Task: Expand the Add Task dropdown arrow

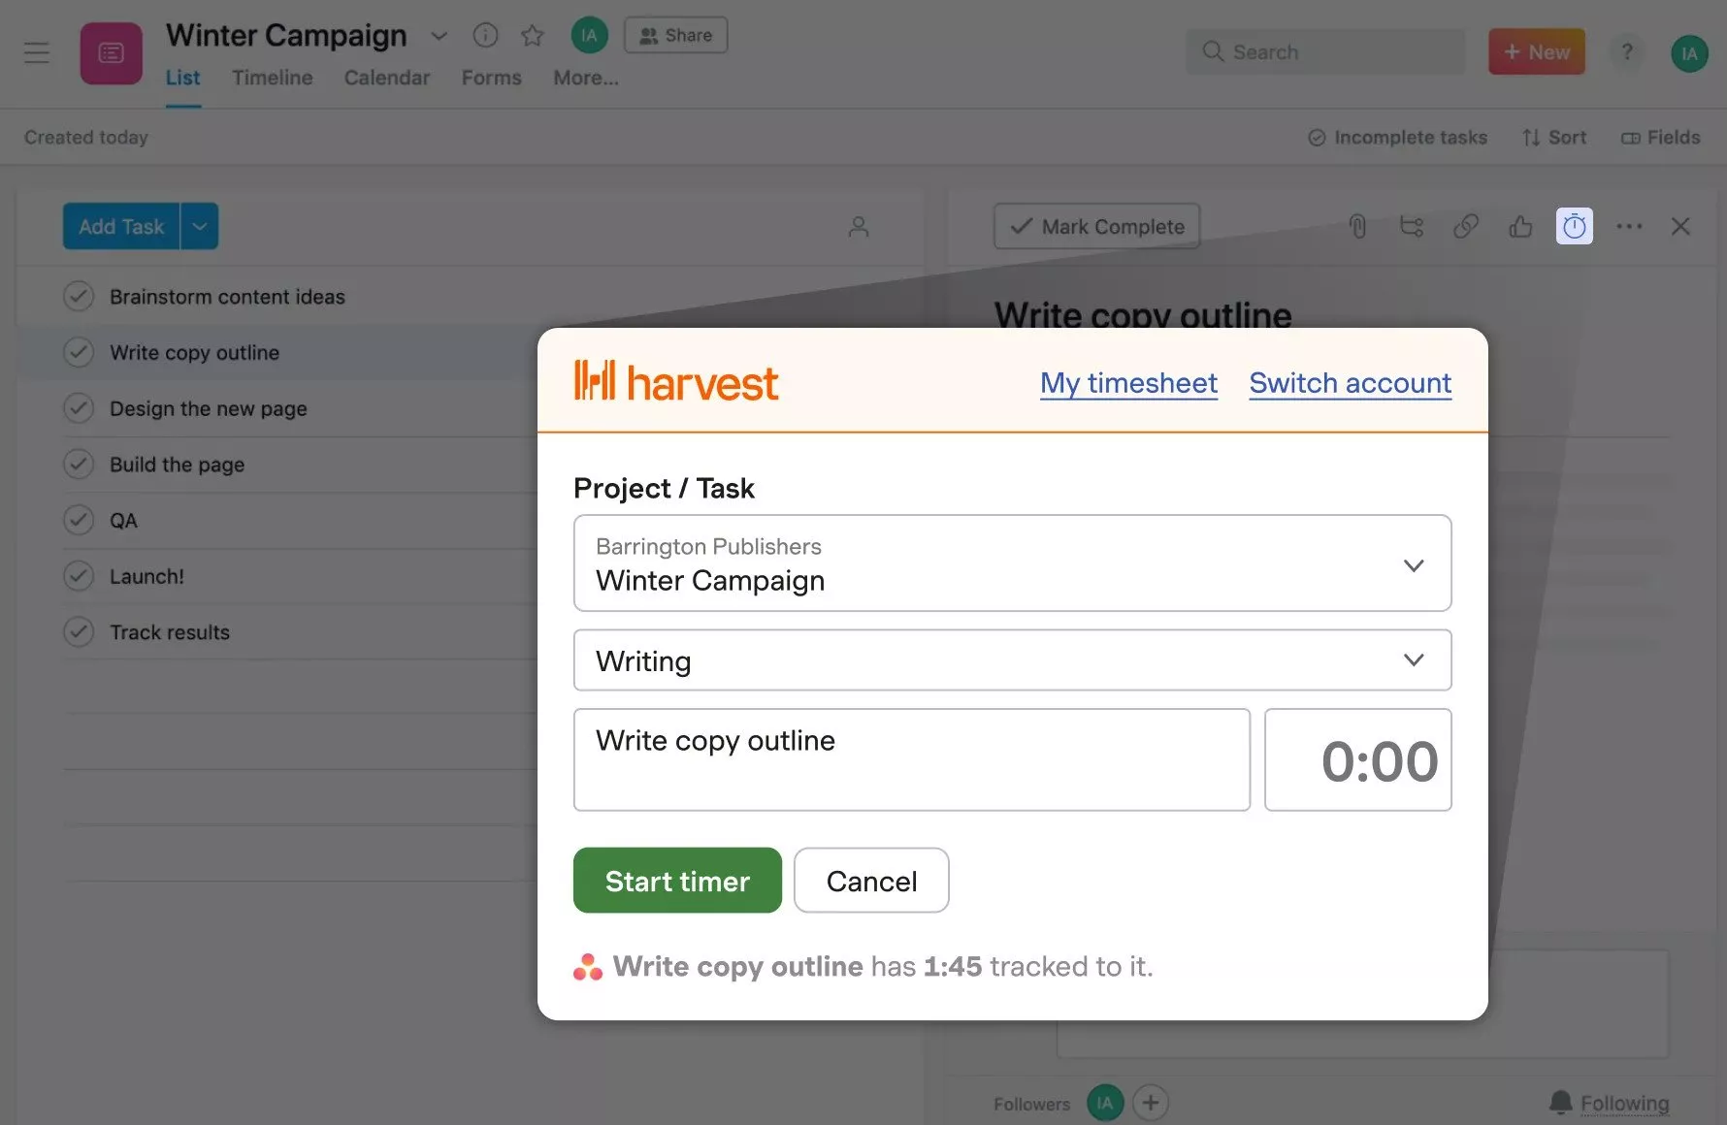Action: pos(200,227)
